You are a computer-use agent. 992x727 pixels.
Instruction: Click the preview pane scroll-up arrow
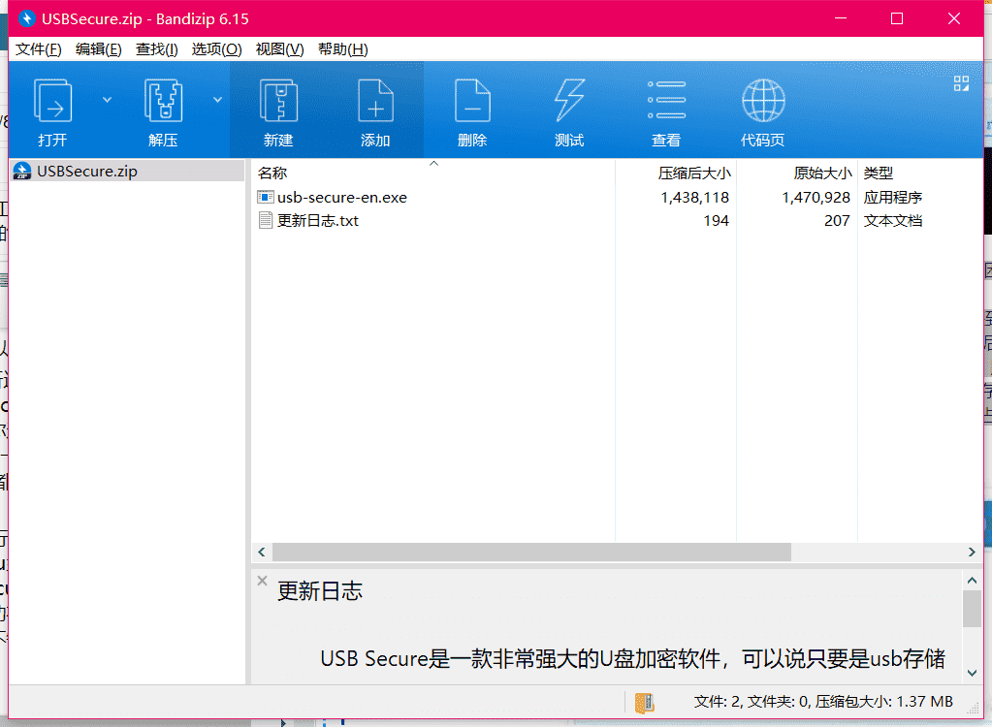pyautogui.click(x=972, y=580)
